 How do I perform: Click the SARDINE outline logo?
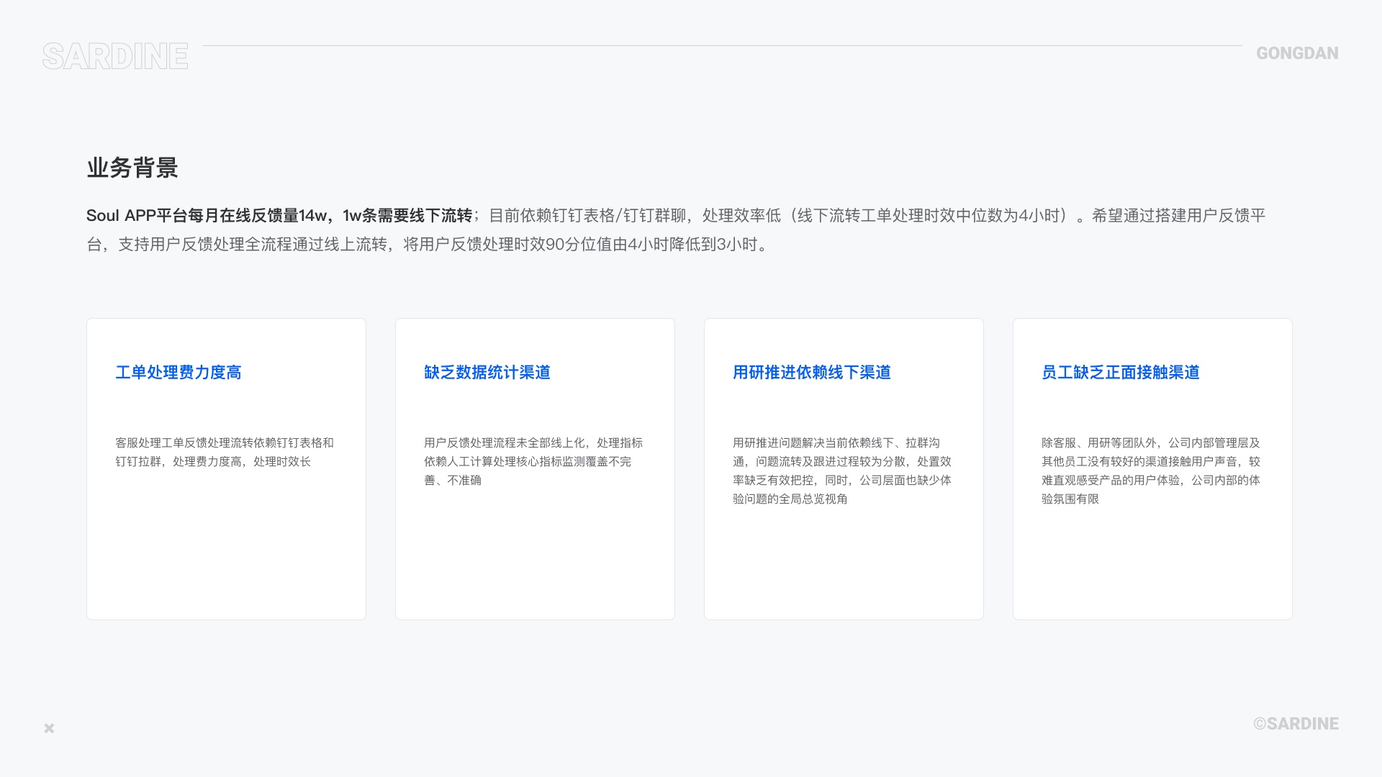(115, 56)
